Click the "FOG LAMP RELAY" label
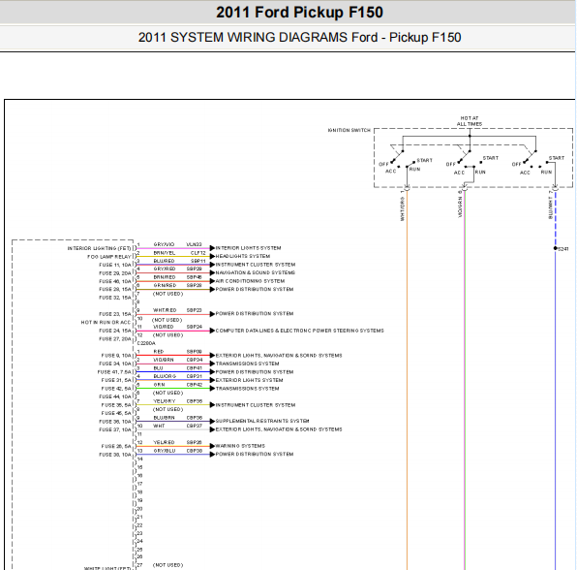 (109, 257)
